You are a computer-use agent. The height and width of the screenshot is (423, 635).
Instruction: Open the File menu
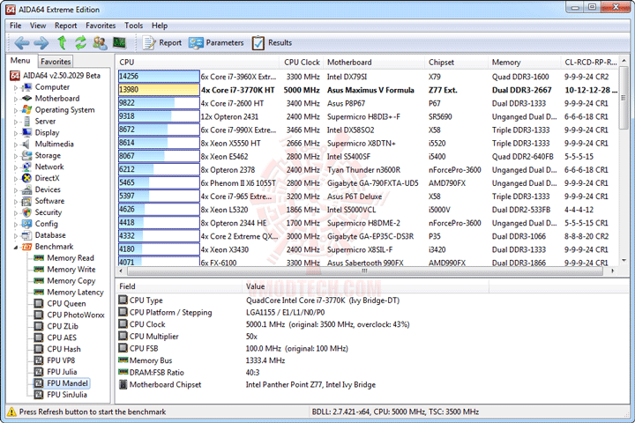coord(16,26)
